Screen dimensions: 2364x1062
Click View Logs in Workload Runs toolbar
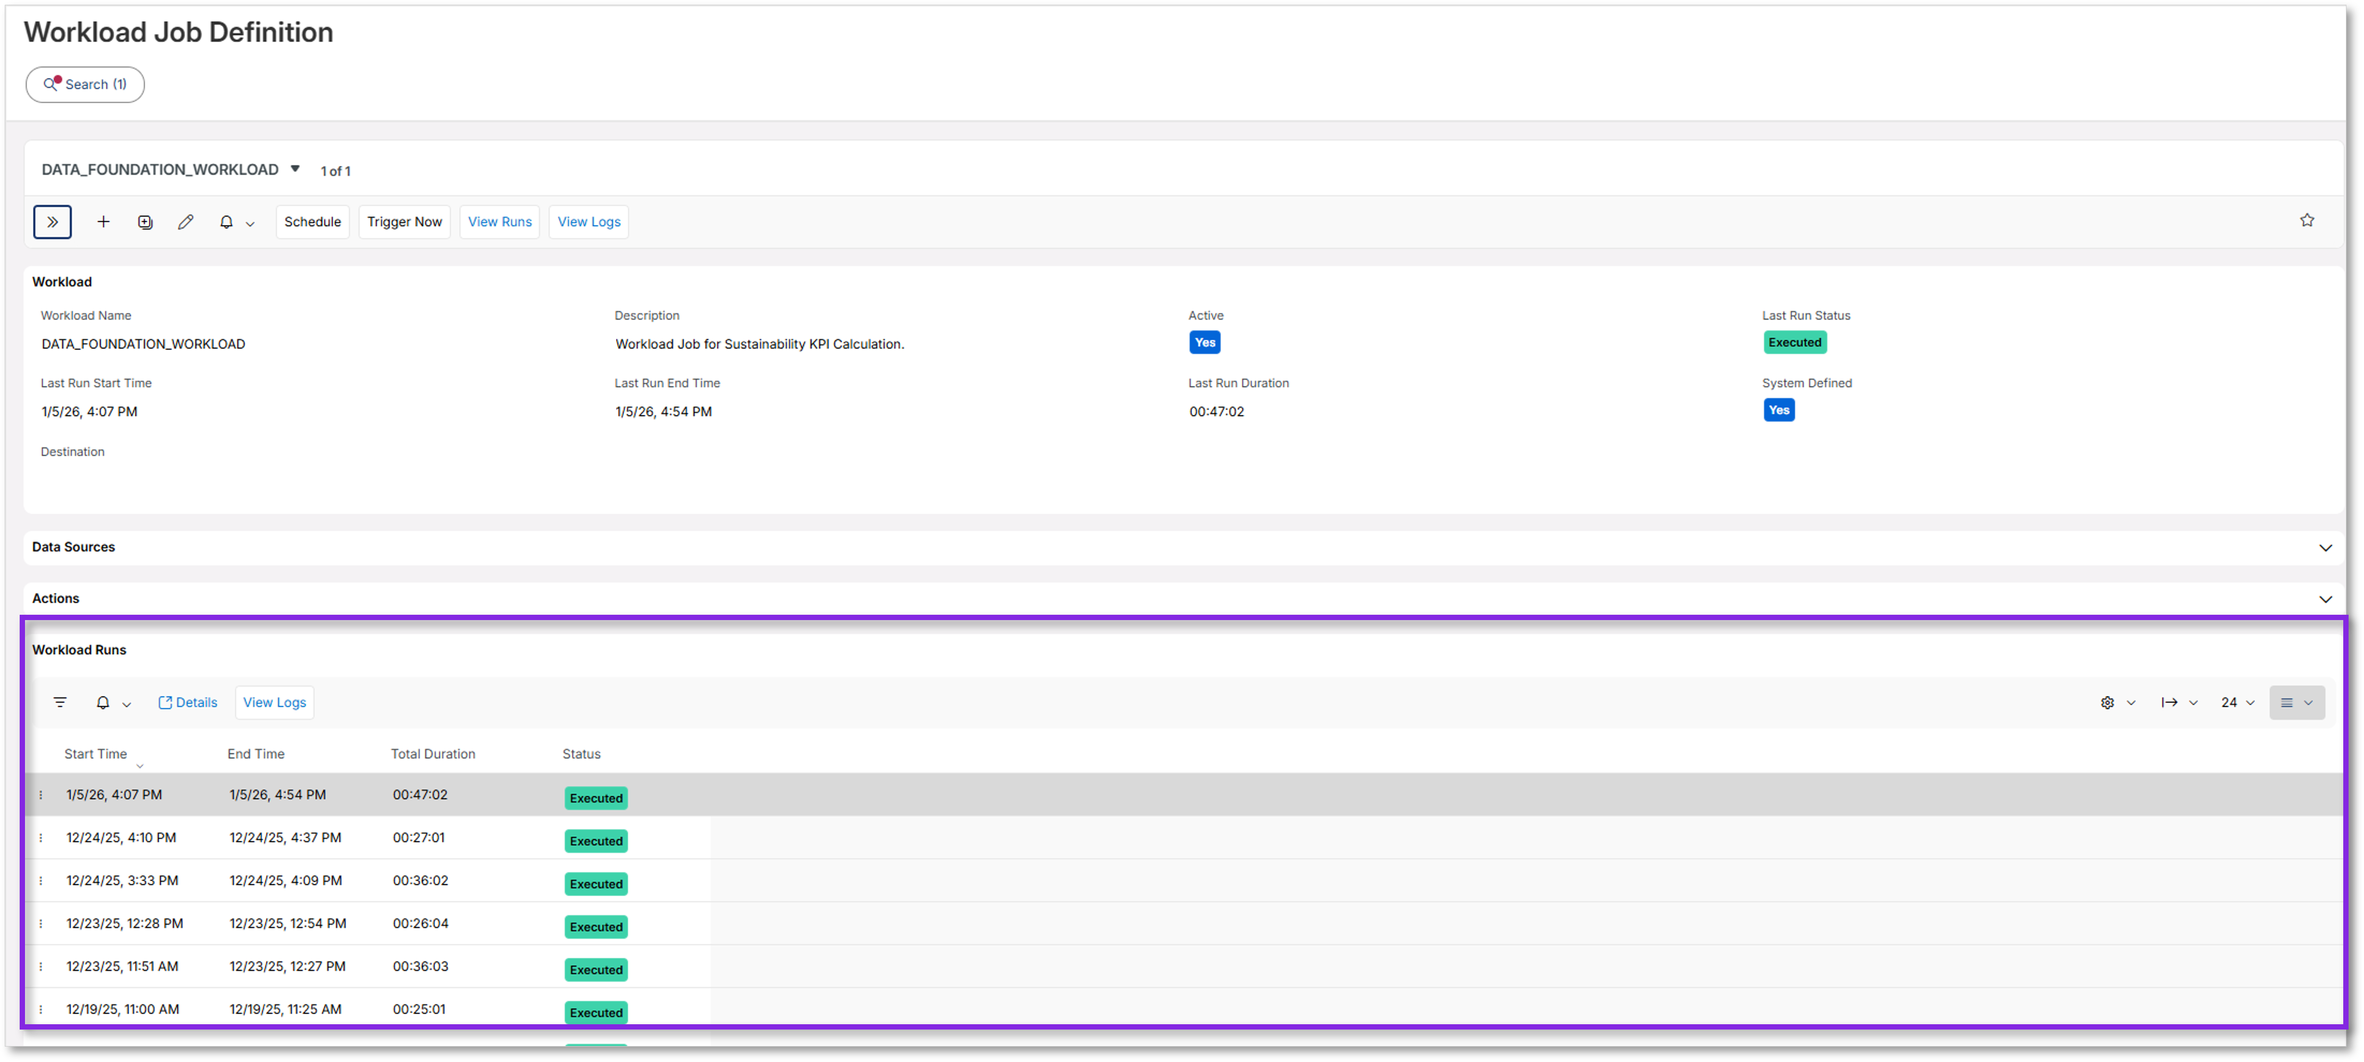click(x=274, y=703)
